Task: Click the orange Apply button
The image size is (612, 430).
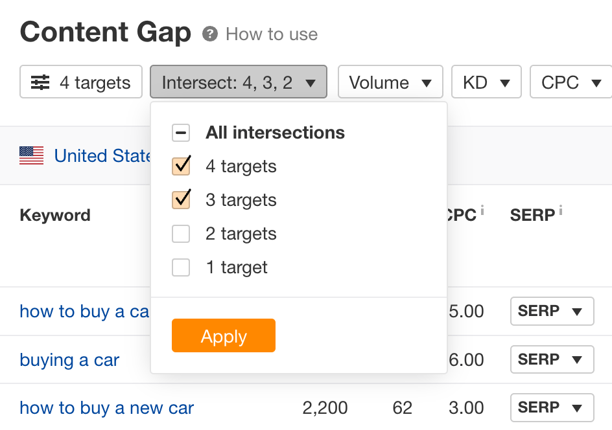Action: [x=223, y=335]
